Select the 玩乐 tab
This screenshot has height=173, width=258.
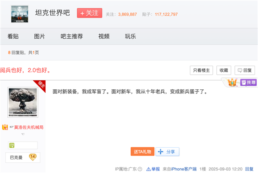click(x=130, y=36)
